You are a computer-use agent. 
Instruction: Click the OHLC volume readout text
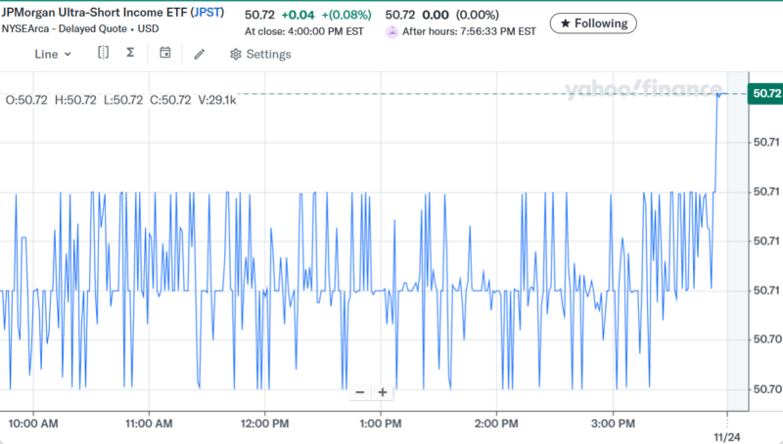[x=121, y=100]
